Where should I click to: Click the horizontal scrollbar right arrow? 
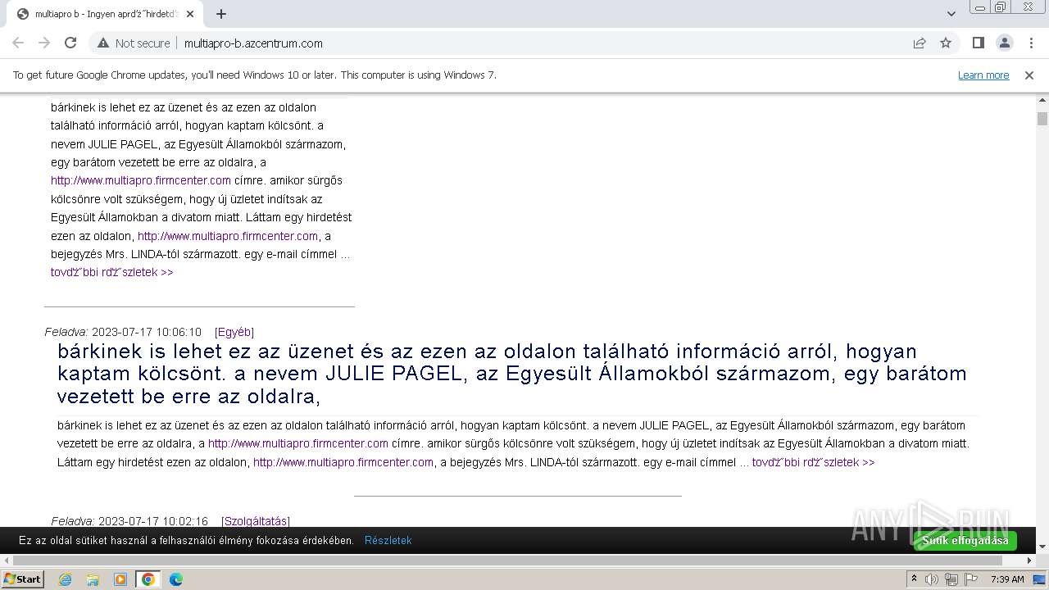pos(1030,560)
